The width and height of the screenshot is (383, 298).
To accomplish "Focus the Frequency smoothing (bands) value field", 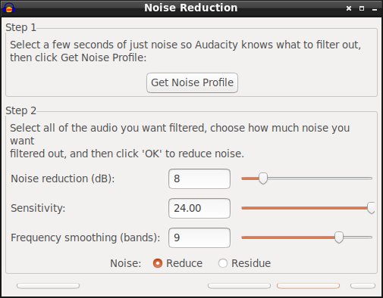I will tap(199, 237).
